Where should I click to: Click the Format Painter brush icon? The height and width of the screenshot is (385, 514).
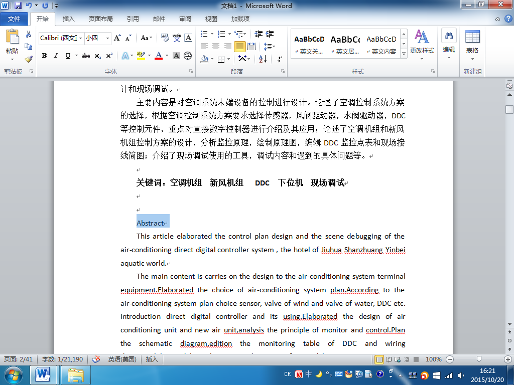click(29, 59)
